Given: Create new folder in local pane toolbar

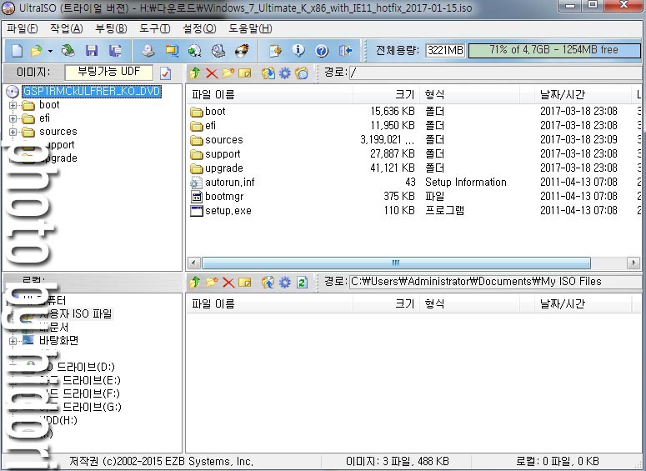Looking at the screenshot, I should (x=212, y=283).
